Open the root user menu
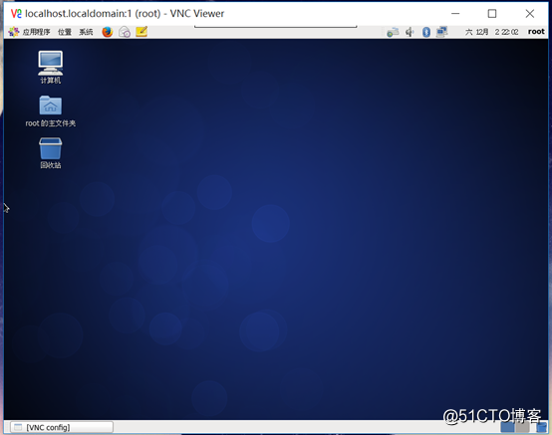This screenshot has width=552, height=435. tap(536, 32)
